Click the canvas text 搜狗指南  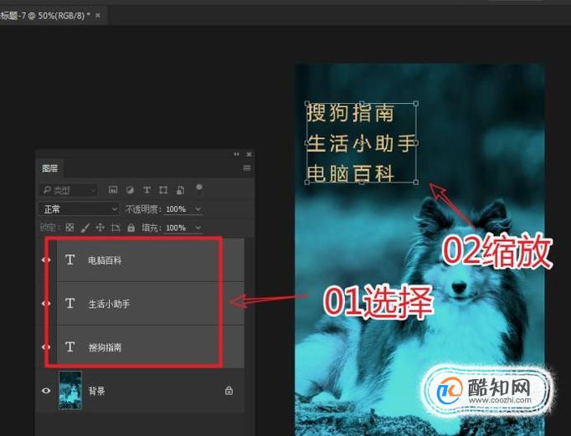point(351,112)
